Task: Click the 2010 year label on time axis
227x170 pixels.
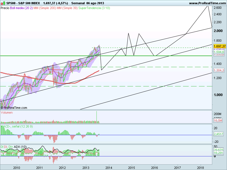Action: coord(17,168)
